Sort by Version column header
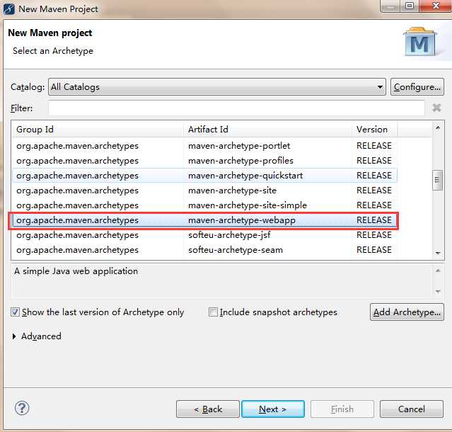This screenshot has height=432, width=452. pos(374,130)
